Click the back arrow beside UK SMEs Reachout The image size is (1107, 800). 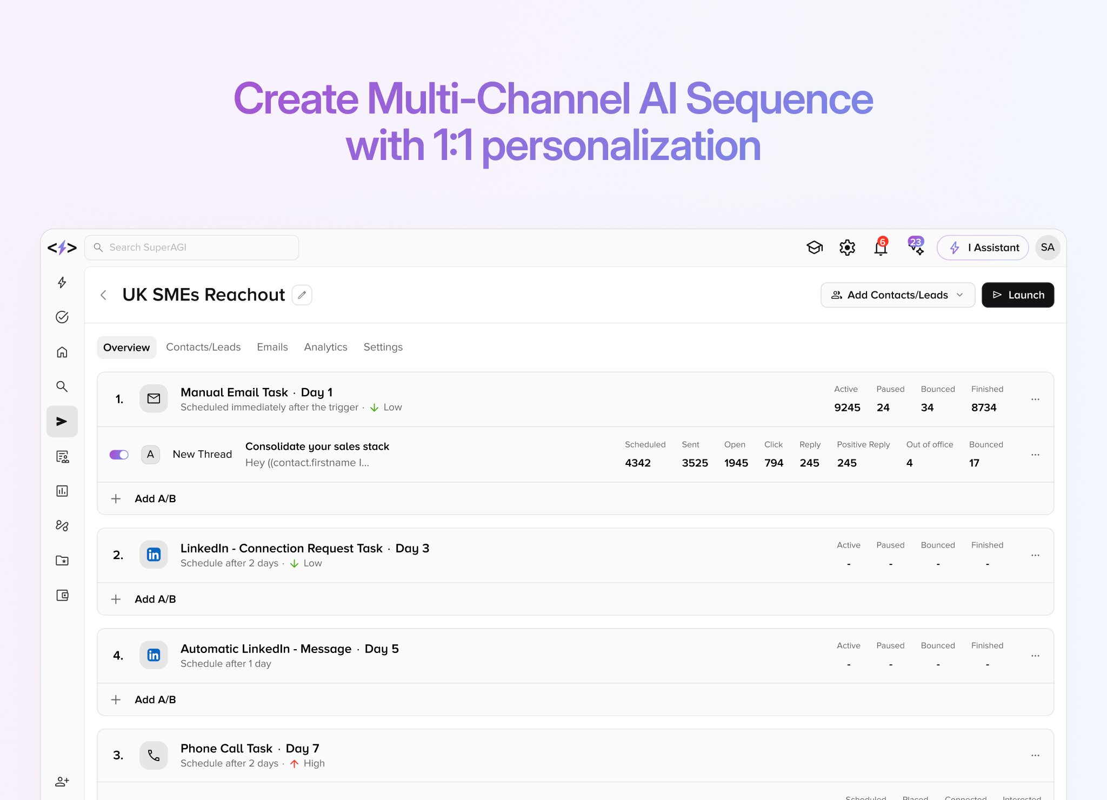click(x=103, y=295)
